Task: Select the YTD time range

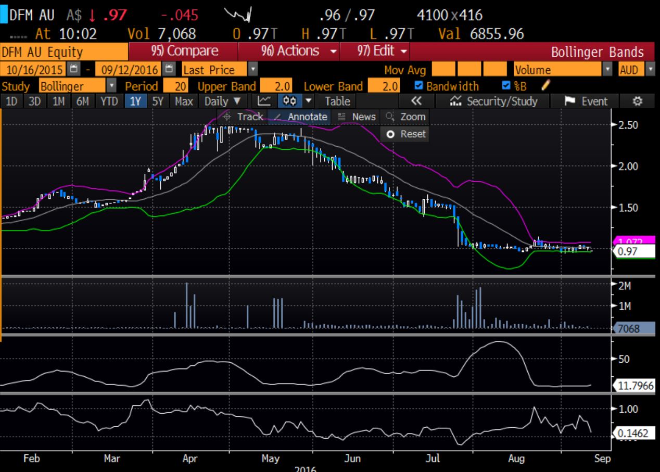Action: tap(109, 101)
